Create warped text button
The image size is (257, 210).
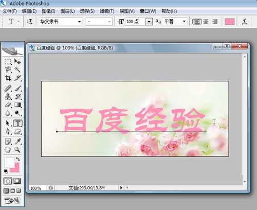245,22
